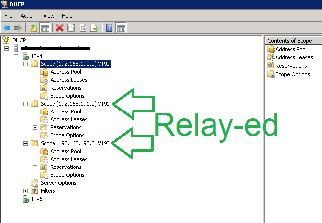This screenshot has height=223, width=322.
Task: Open Address Leases under scope V193
Action: 68,159
